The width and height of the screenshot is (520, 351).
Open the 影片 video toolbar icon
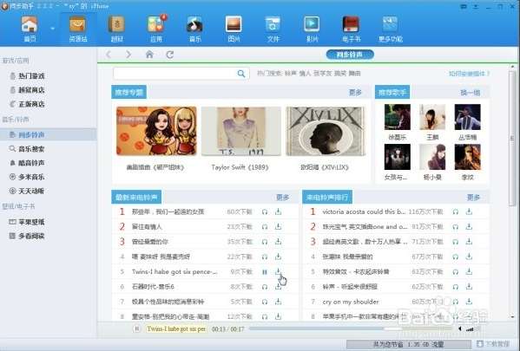312,29
